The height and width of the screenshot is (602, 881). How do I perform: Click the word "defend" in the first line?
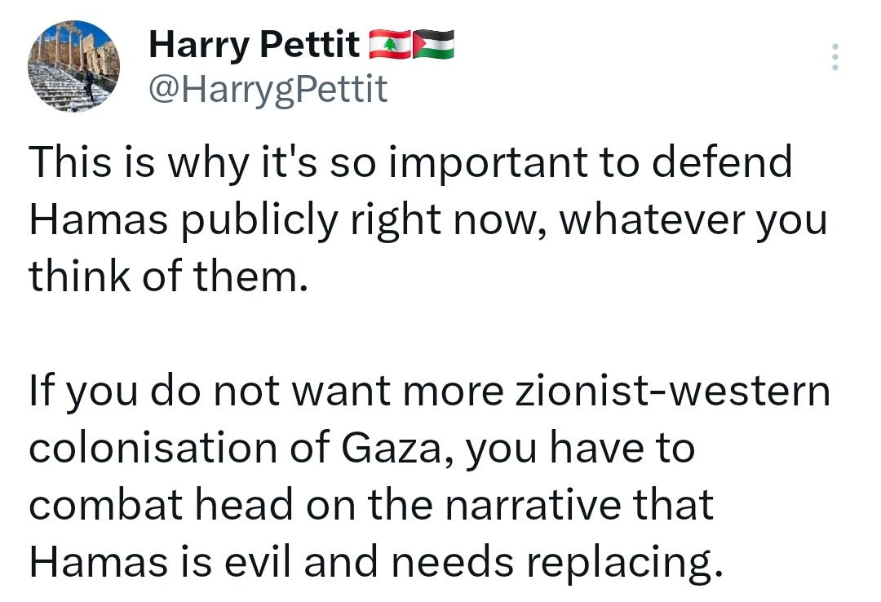[x=724, y=163]
